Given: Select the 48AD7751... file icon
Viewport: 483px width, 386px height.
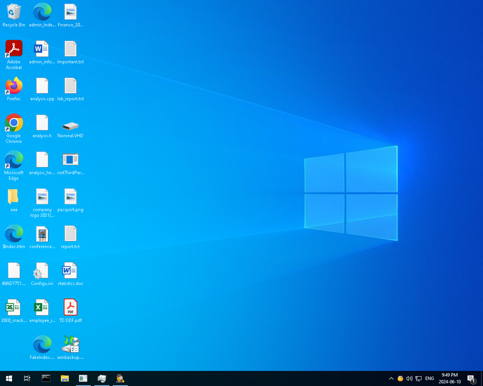Looking at the screenshot, I should tap(14, 274).
